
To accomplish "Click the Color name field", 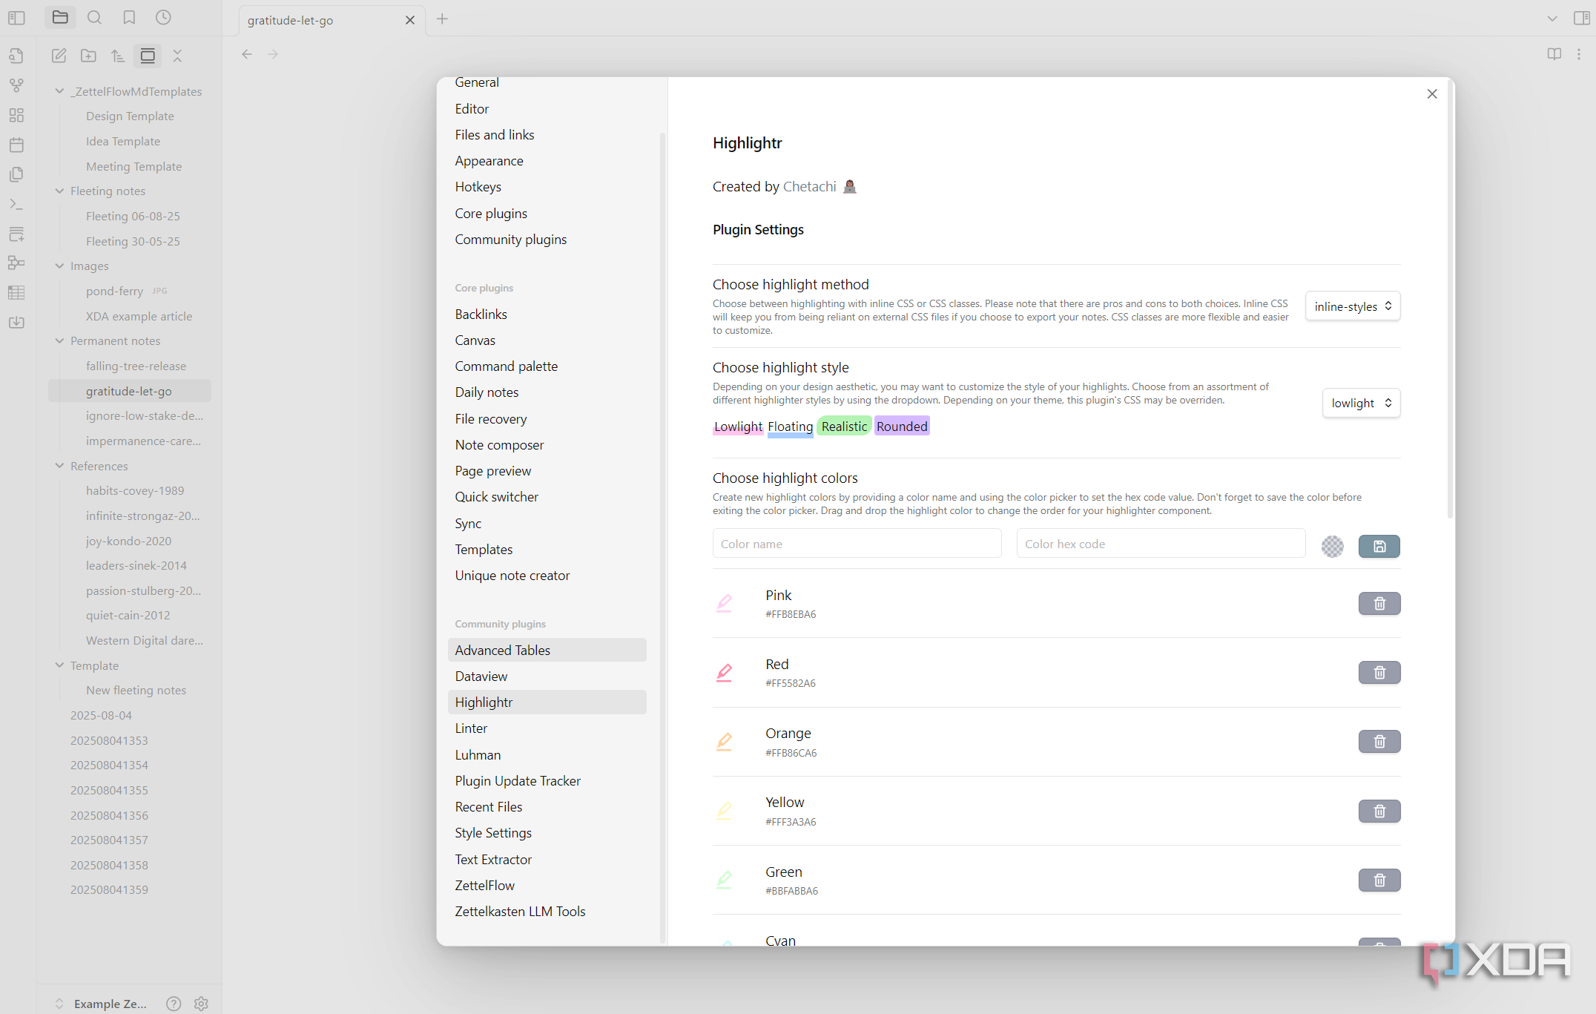I will click(x=857, y=544).
